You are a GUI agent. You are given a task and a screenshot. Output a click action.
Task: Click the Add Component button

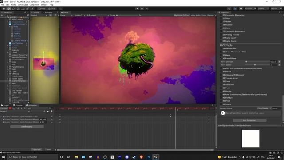pyautogui.click(x=249, y=120)
